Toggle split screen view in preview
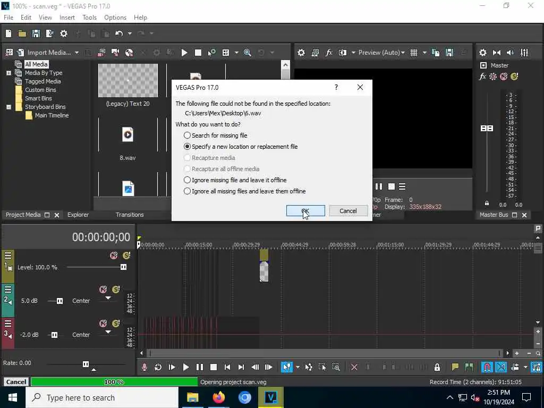This screenshot has width=544, height=408. click(x=343, y=53)
